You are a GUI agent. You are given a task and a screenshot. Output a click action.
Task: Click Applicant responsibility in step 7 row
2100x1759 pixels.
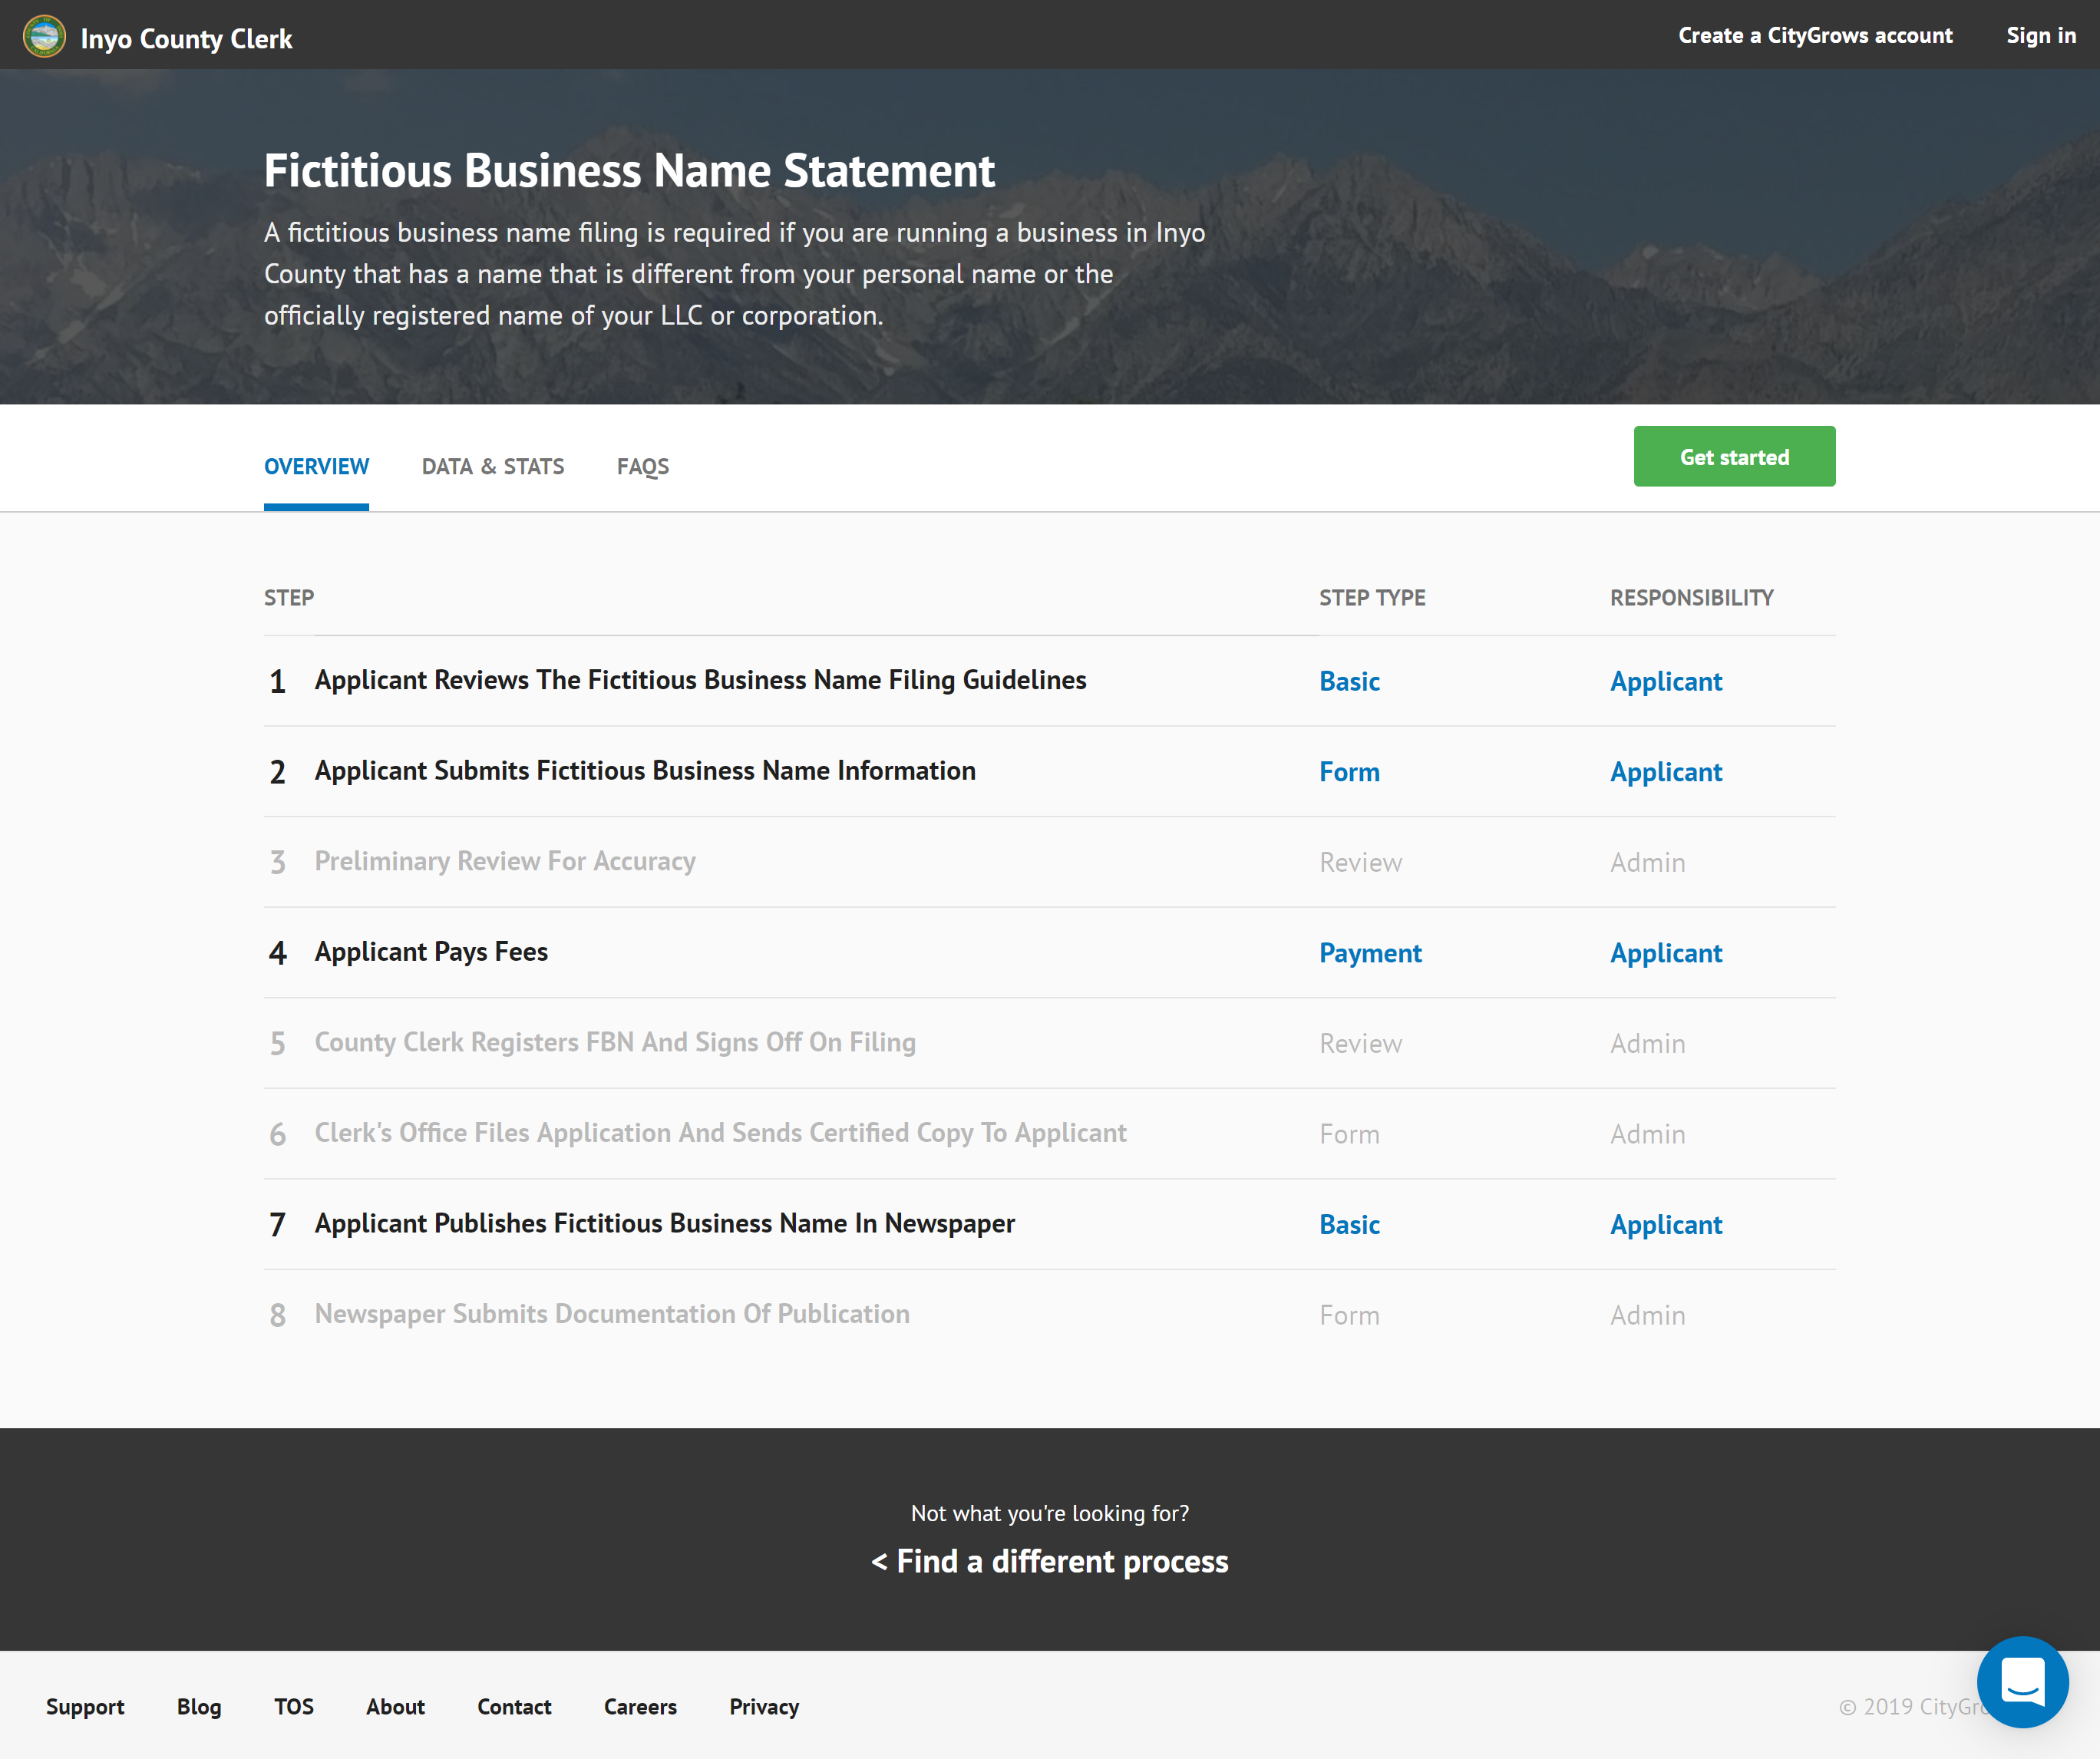pos(1666,1225)
